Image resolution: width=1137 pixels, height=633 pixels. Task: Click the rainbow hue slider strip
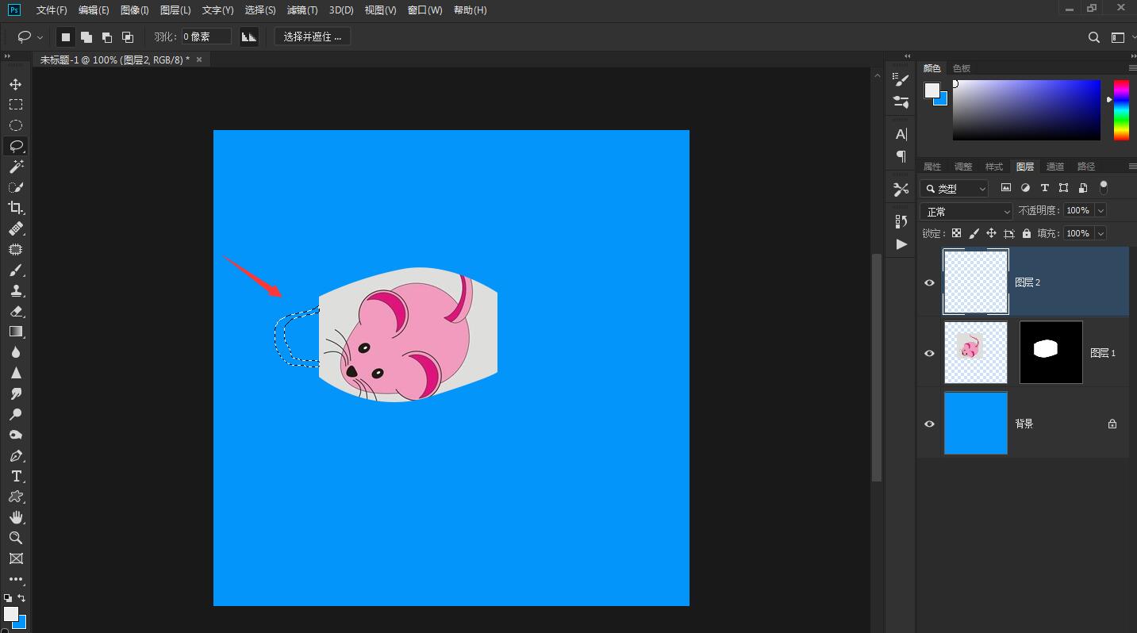point(1120,109)
